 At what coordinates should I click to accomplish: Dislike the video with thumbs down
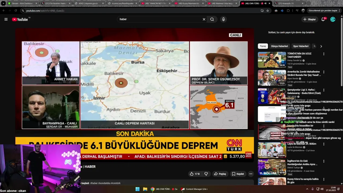(206, 174)
